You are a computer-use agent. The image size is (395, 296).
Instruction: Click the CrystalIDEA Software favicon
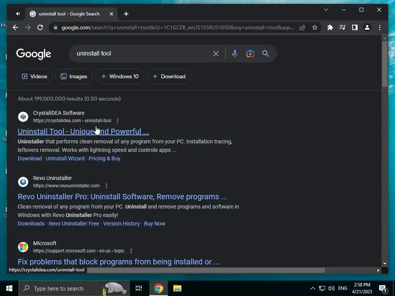(x=23, y=117)
